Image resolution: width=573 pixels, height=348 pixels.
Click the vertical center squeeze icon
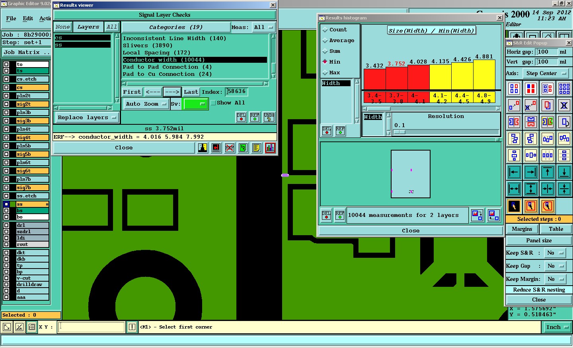tap(564, 189)
